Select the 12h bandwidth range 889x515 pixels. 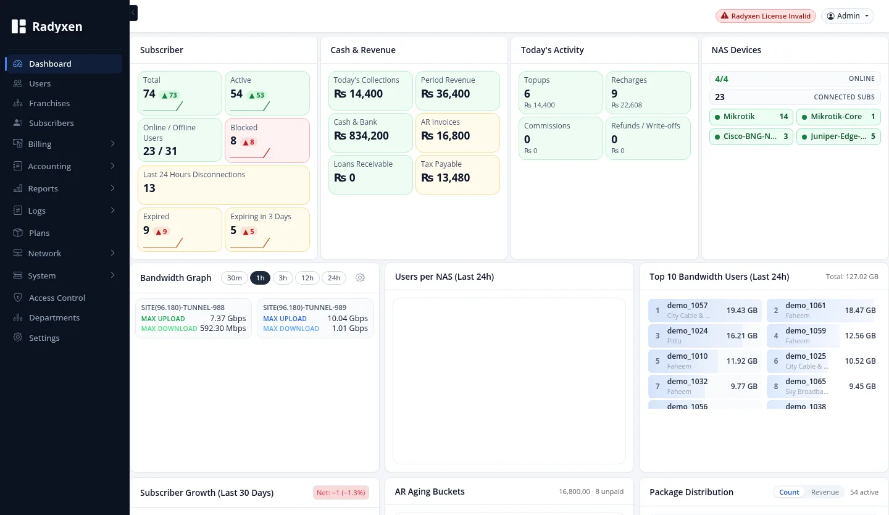click(307, 278)
